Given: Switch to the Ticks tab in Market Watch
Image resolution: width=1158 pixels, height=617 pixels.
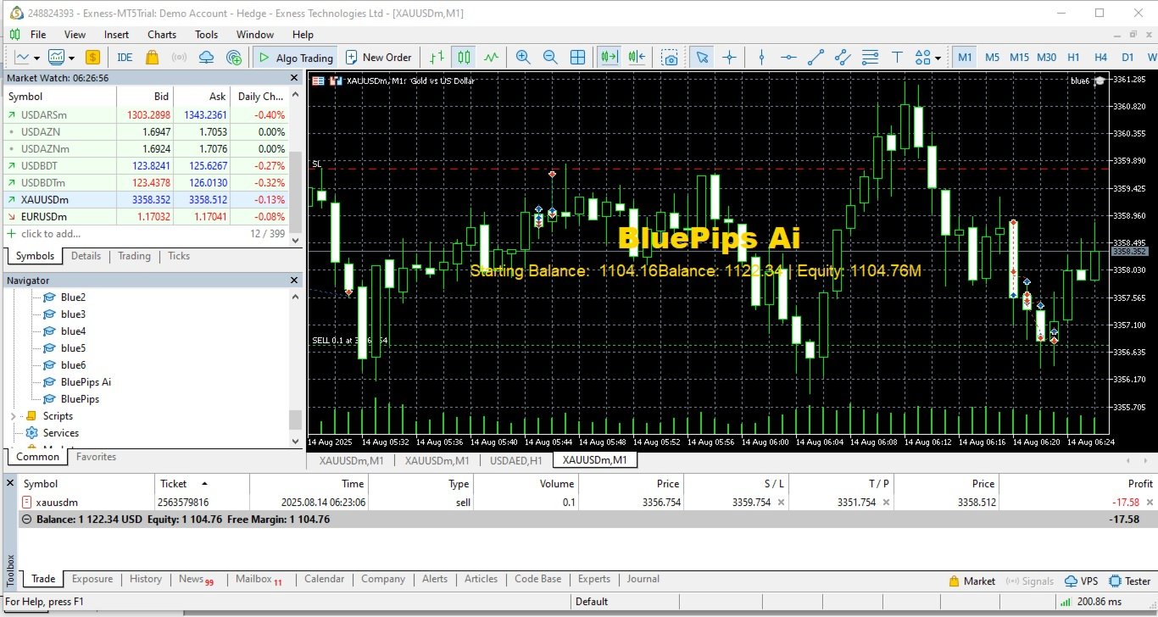Looking at the screenshot, I should tap(179, 256).
